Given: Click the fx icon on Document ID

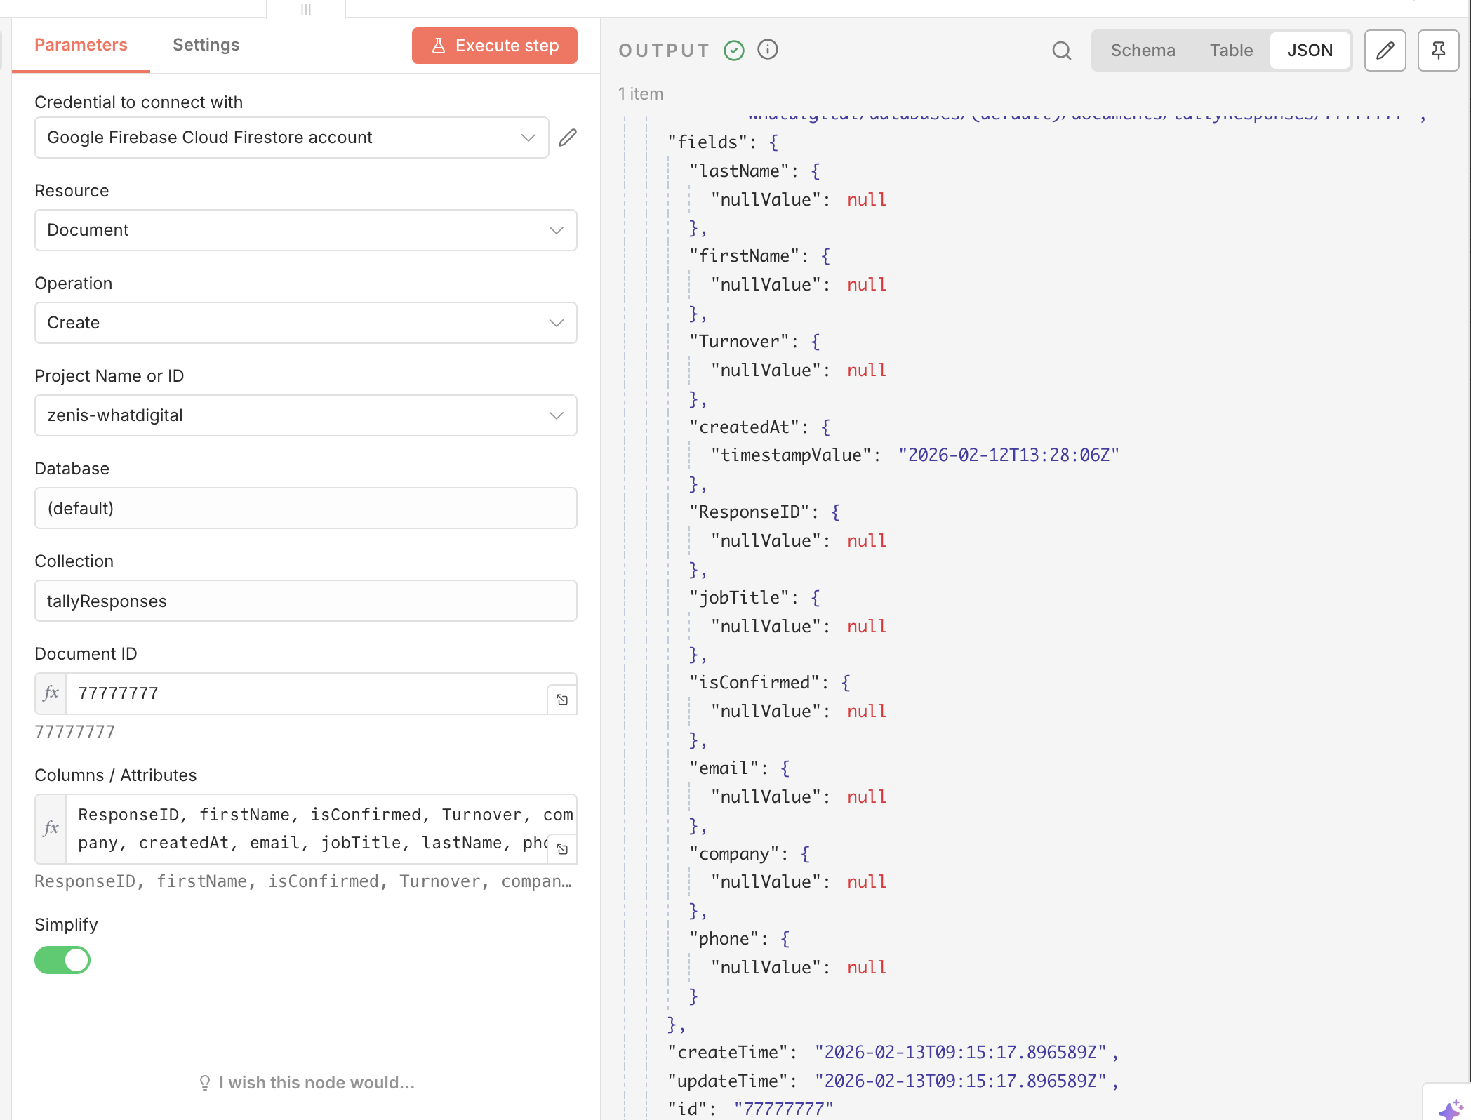Looking at the screenshot, I should coord(51,693).
